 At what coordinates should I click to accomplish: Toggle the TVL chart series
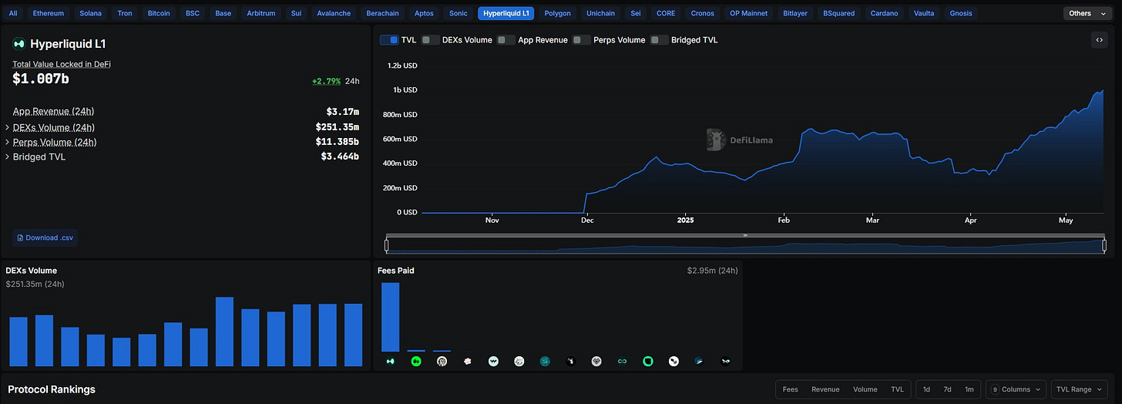click(388, 39)
